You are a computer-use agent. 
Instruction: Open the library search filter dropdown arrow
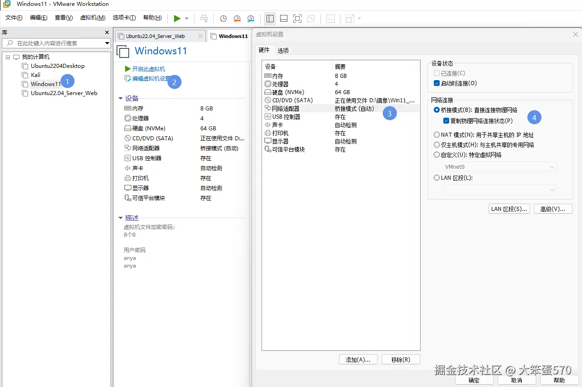[107, 43]
